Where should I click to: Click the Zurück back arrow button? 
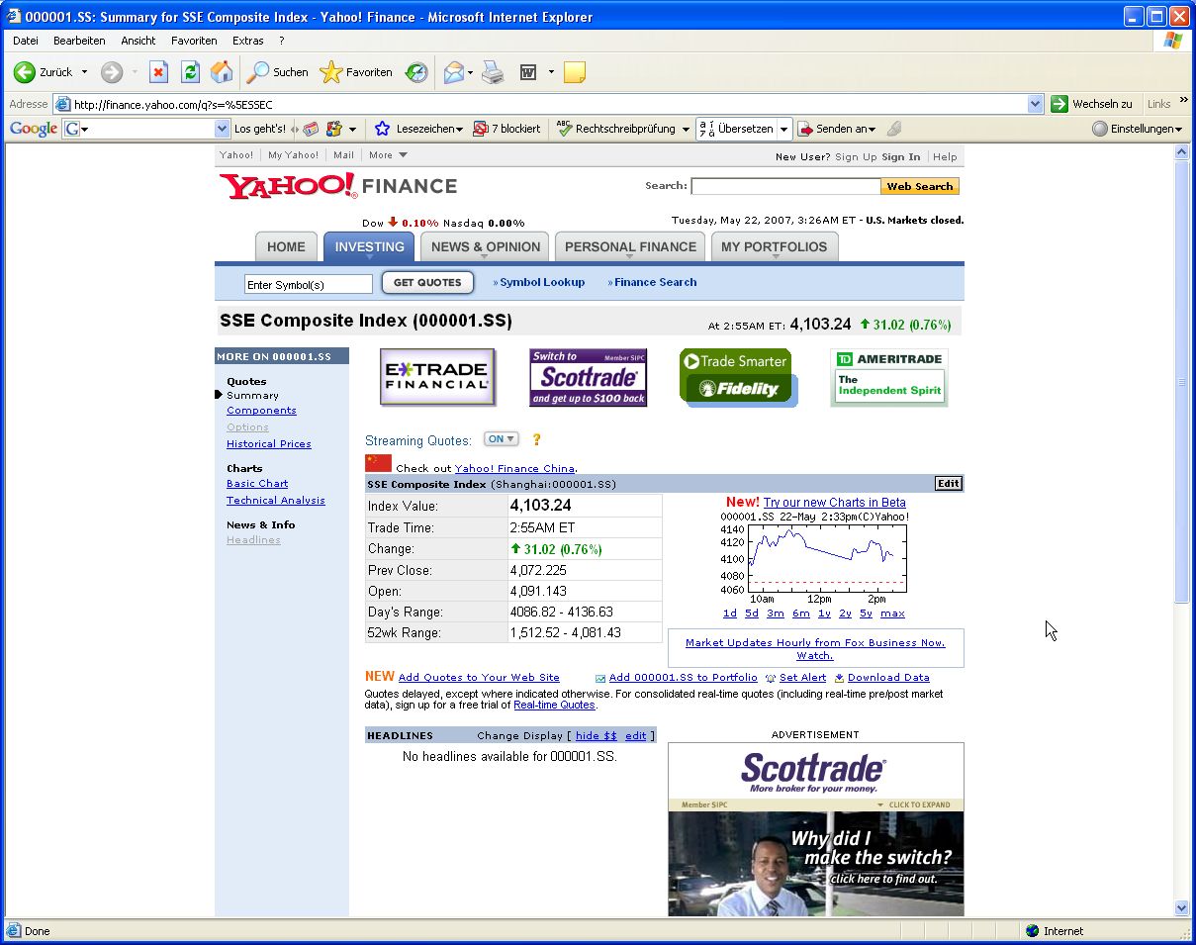pos(43,72)
